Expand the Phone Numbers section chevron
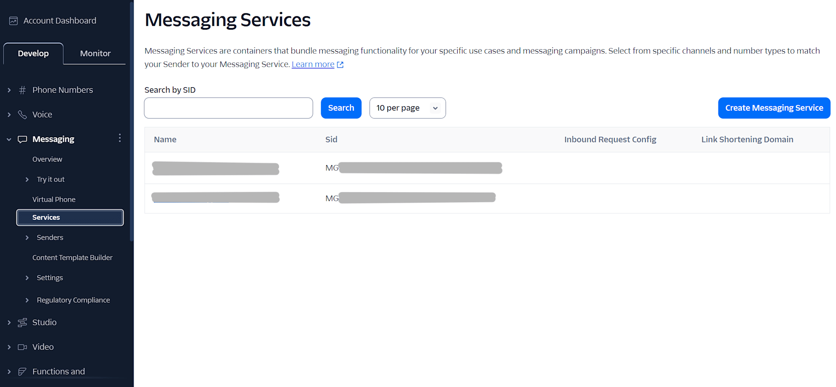The image size is (836, 387). click(x=9, y=90)
